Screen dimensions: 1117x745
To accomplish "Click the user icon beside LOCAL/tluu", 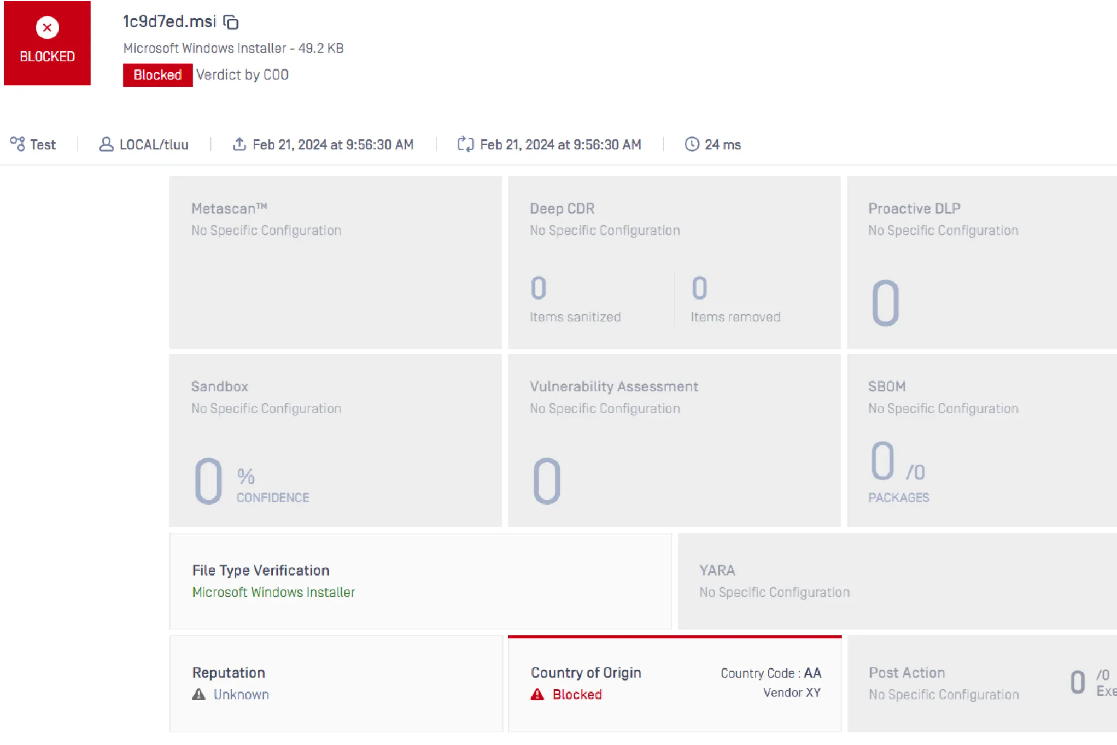I will pos(106,144).
